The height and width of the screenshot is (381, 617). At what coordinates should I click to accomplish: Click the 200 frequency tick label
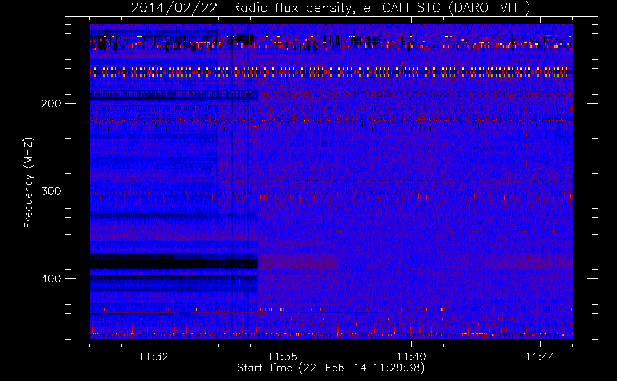point(51,103)
